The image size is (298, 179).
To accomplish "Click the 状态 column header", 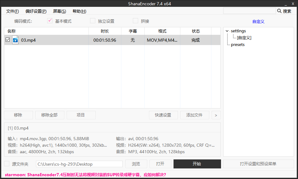I will 196,31.
